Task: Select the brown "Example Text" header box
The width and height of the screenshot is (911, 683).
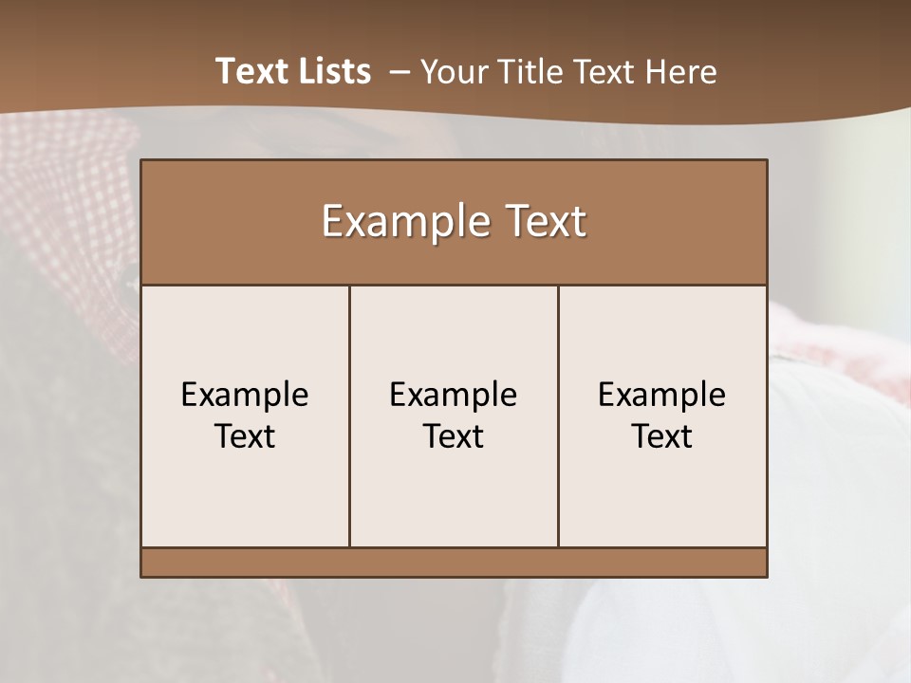Action: coord(454,222)
